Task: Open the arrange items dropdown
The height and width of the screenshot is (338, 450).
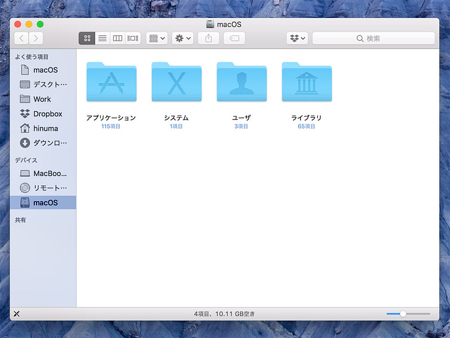Action: [x=157, y=38]
